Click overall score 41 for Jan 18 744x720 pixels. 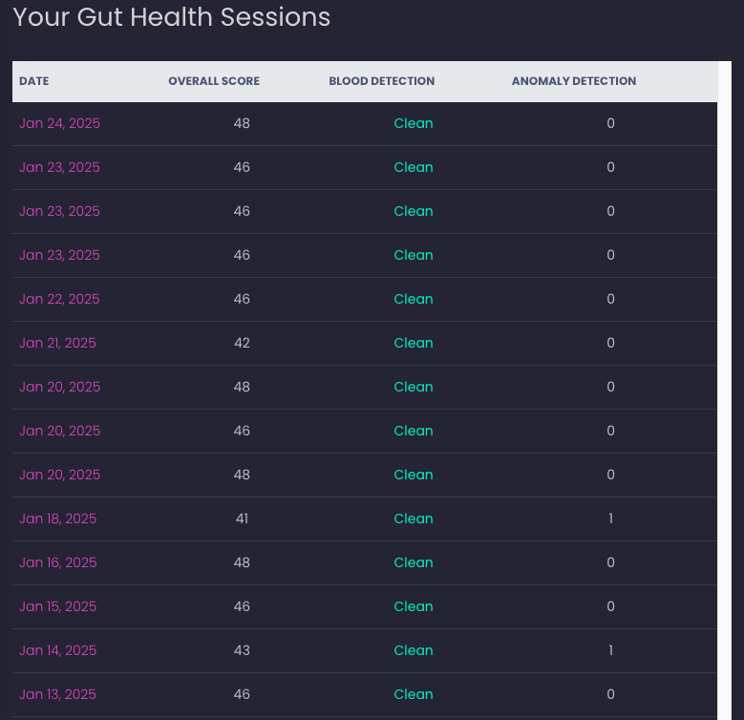(x=242, y=519)
